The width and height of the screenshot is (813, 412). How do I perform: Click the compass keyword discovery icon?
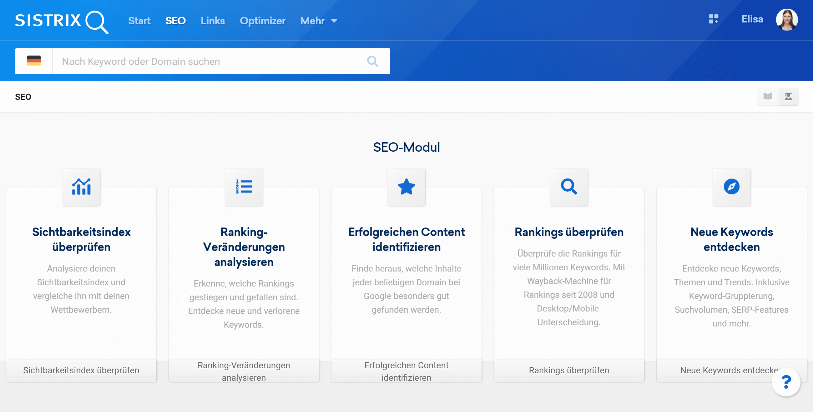pyautogui.click(x=732, y=187)
